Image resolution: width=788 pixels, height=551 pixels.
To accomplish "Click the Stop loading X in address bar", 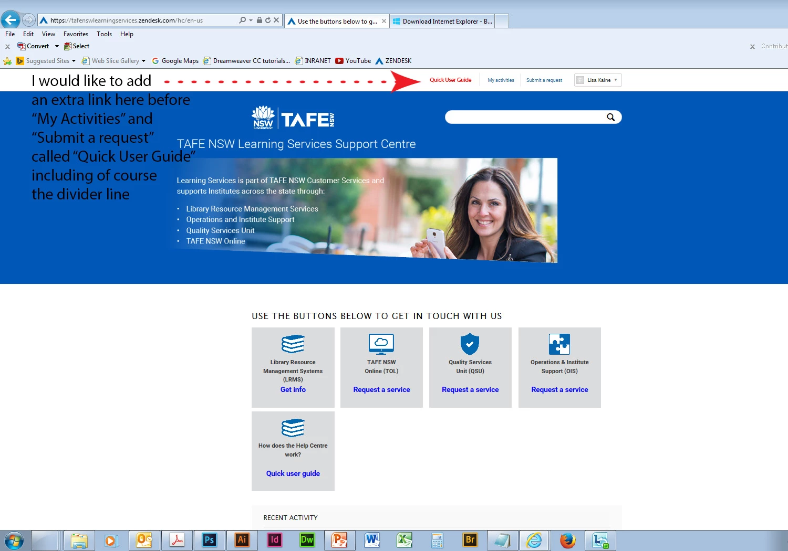I will point(276,20).
